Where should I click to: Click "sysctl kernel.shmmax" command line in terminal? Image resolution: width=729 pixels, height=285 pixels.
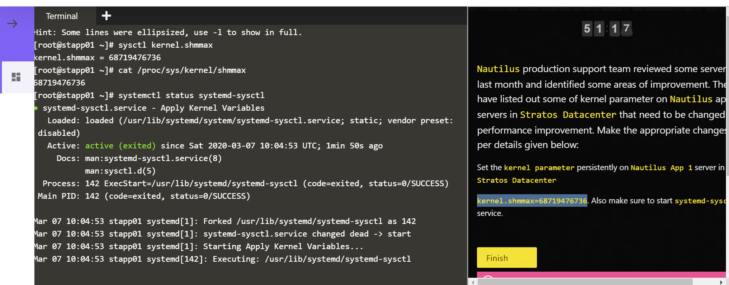[x=165, y=45]
